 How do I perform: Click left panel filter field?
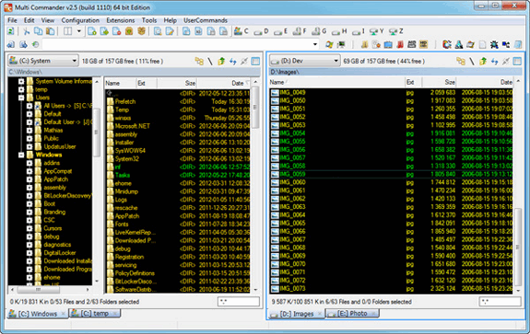tap(239, 302)
